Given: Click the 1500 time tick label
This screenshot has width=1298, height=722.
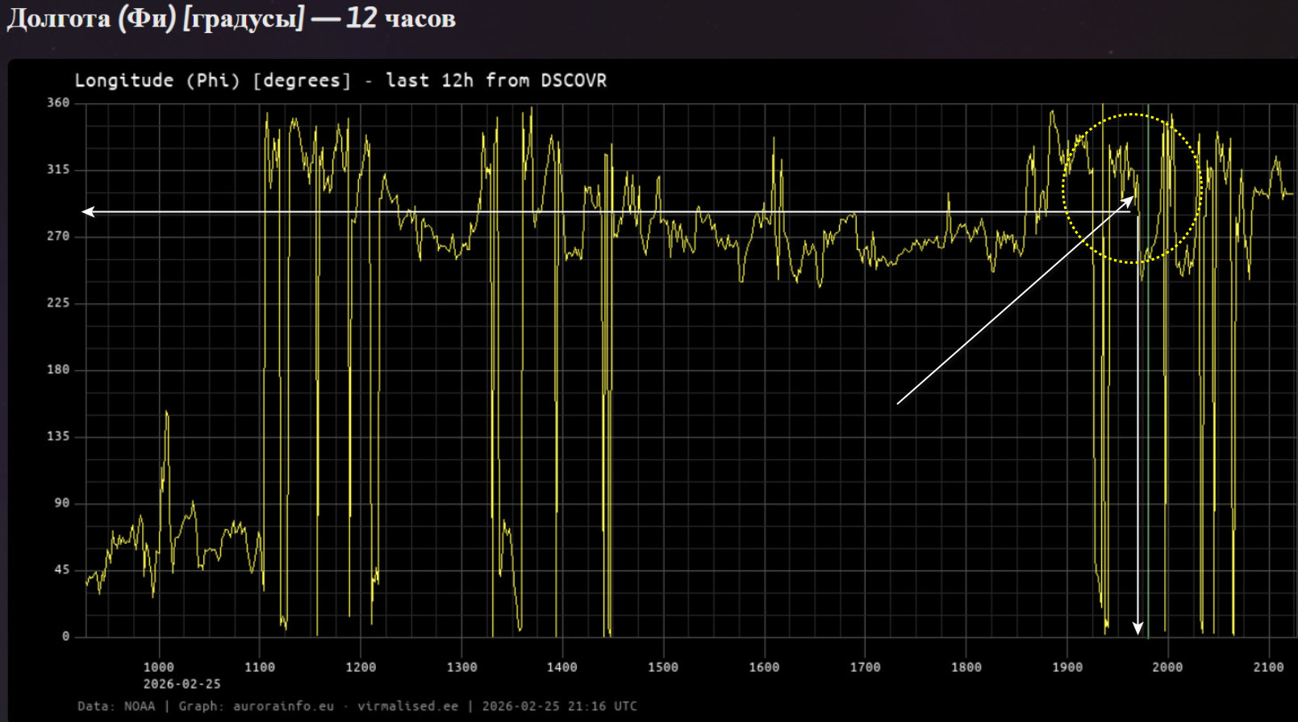Looking at the screenshot, I should (663, 667).
